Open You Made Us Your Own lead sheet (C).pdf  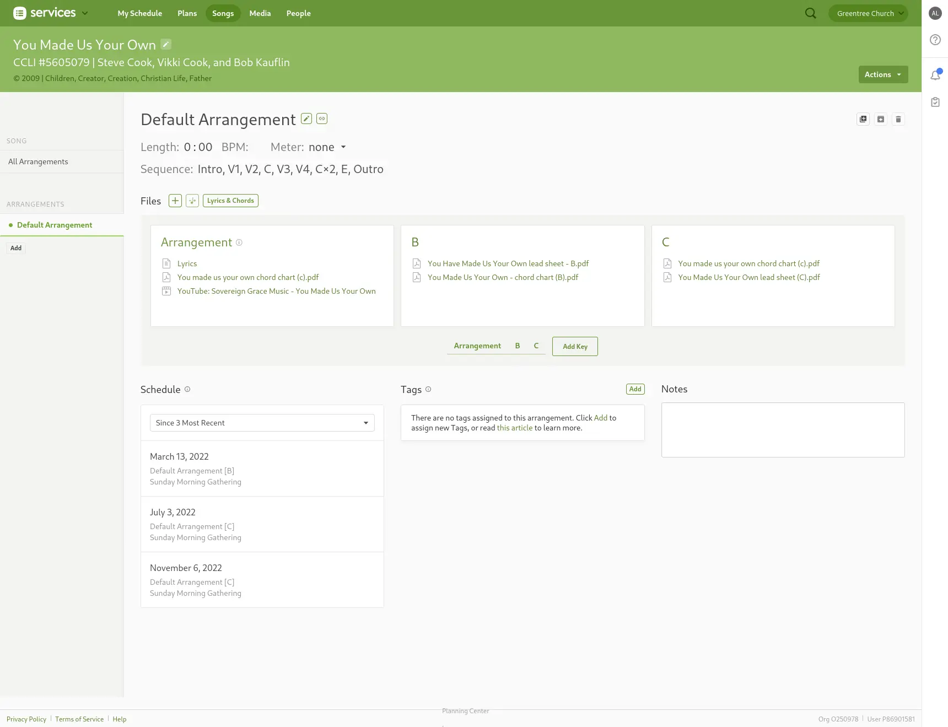(749, 277)
